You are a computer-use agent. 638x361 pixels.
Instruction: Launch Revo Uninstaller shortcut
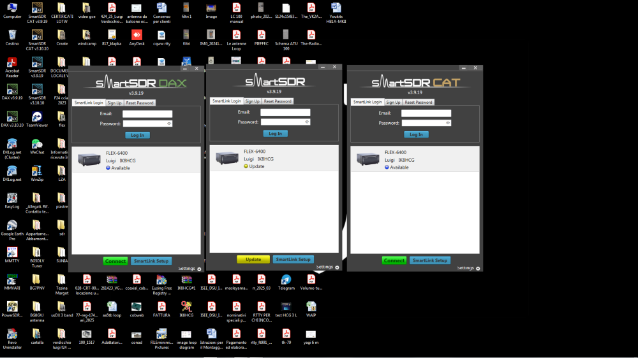pos(12,339)
